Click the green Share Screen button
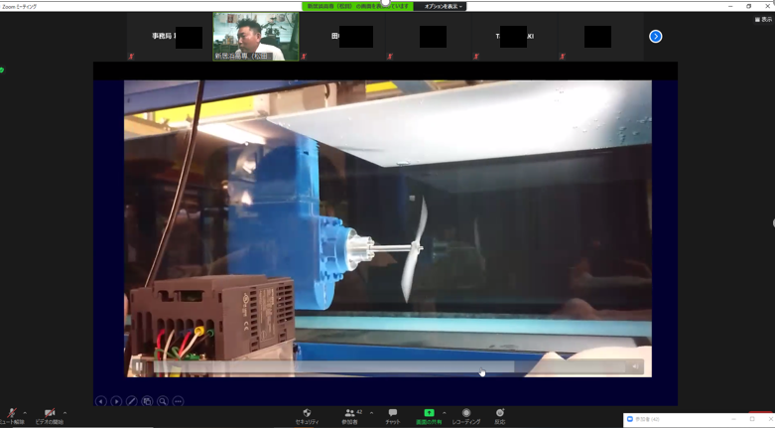This screenshot has height=428, width=775. 429,416
